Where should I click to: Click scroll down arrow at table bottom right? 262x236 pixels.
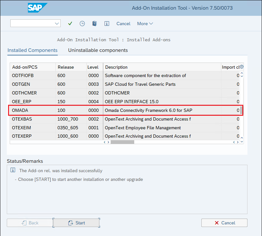click(x=242, y=142)
